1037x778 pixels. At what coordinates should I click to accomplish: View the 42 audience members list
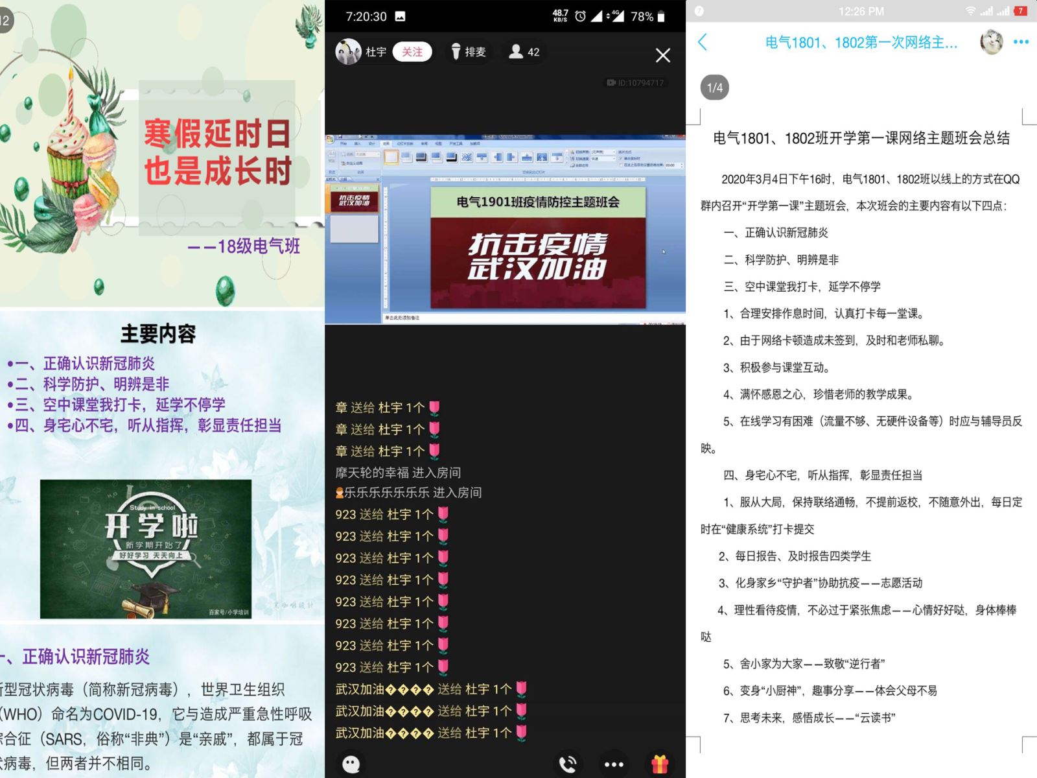524,52
